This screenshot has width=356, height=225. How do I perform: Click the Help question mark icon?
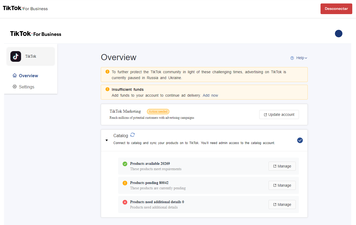(x=292, y=58)
